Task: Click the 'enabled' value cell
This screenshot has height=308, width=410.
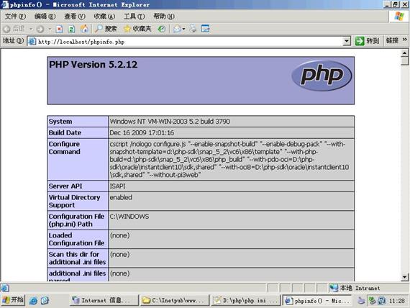Action: tap(231, 201)
